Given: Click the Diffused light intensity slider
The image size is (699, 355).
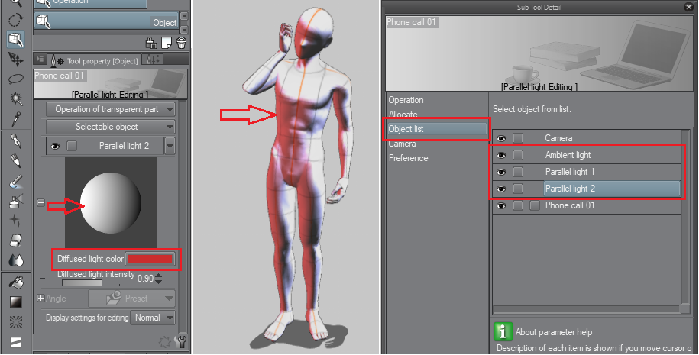Looking at the screenshot, I should (x=90, y=282).
